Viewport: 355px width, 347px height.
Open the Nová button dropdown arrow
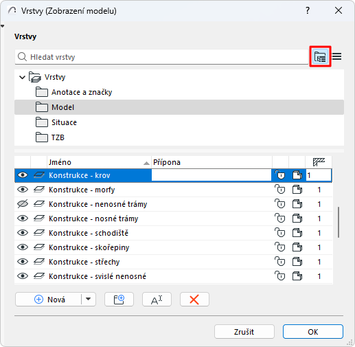[x=89, y=299]
